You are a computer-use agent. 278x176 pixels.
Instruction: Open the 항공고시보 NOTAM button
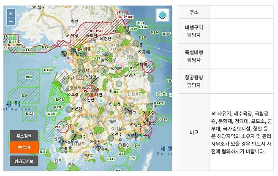24,161
